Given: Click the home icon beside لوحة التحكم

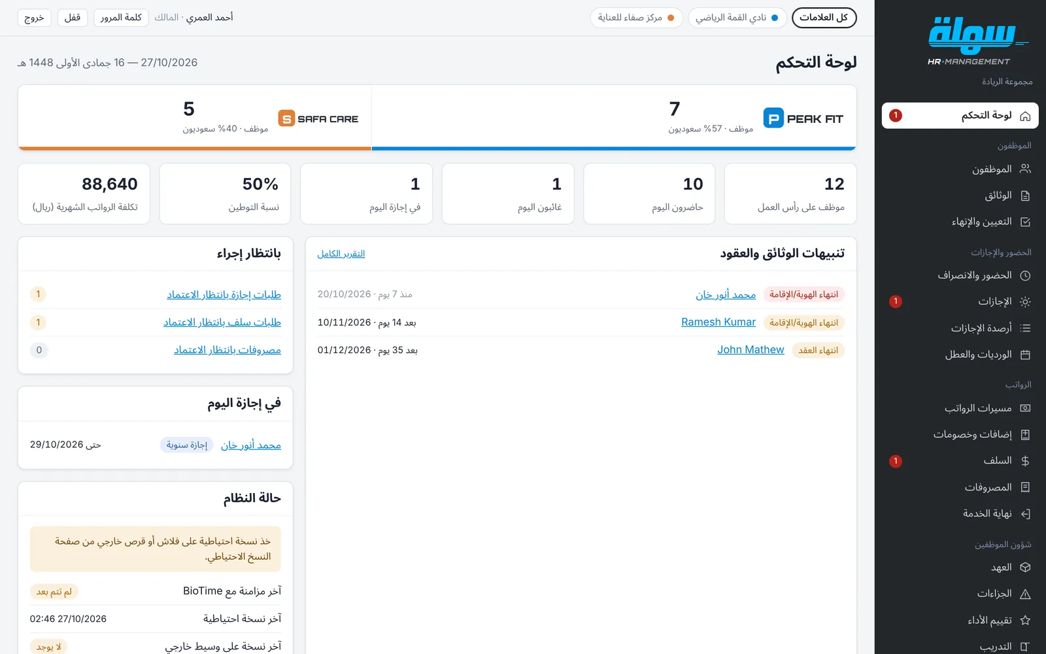Looking at the screenshot, I should pyautogui.click(x=1025, y=116).
